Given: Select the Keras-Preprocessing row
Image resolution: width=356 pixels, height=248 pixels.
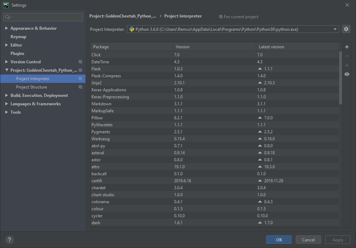Looking at the screenshot, I should [x=214, y=97].
